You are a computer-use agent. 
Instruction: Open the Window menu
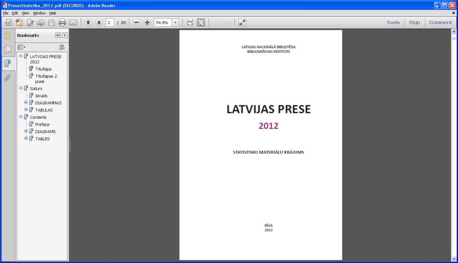coord(39,13)
